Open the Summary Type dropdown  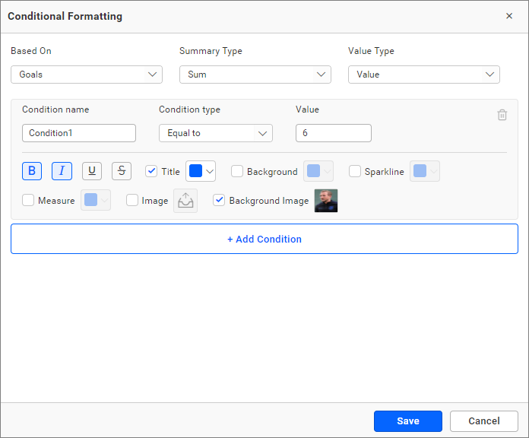click(255, 75)
